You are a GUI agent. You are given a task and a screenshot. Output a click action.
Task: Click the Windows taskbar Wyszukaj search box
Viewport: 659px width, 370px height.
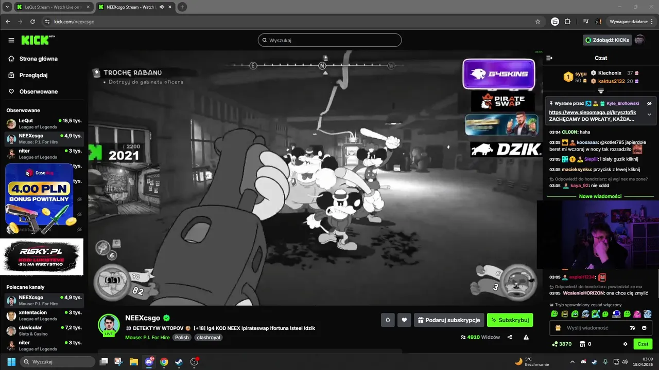point(58,362)
